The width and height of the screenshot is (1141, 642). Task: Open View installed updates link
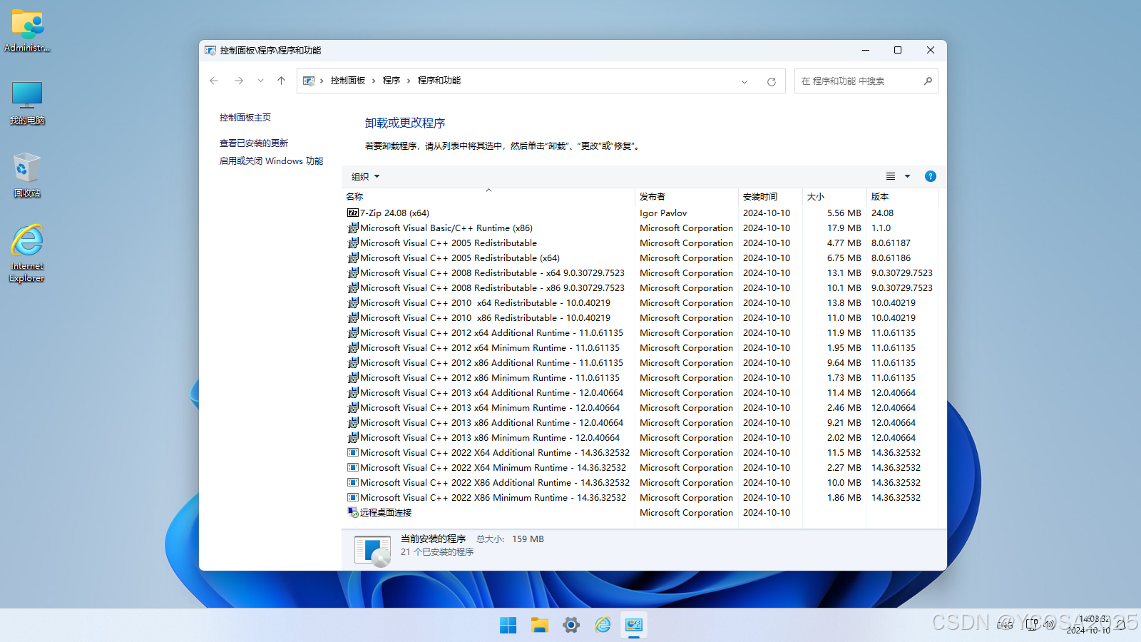(x=254, y=143)
